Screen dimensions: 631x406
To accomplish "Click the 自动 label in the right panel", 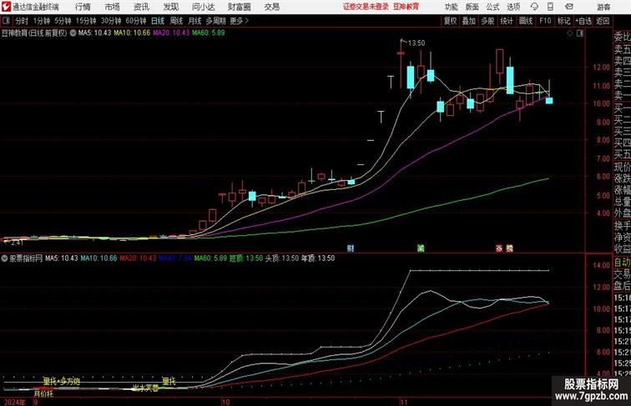I will point(622,262).
